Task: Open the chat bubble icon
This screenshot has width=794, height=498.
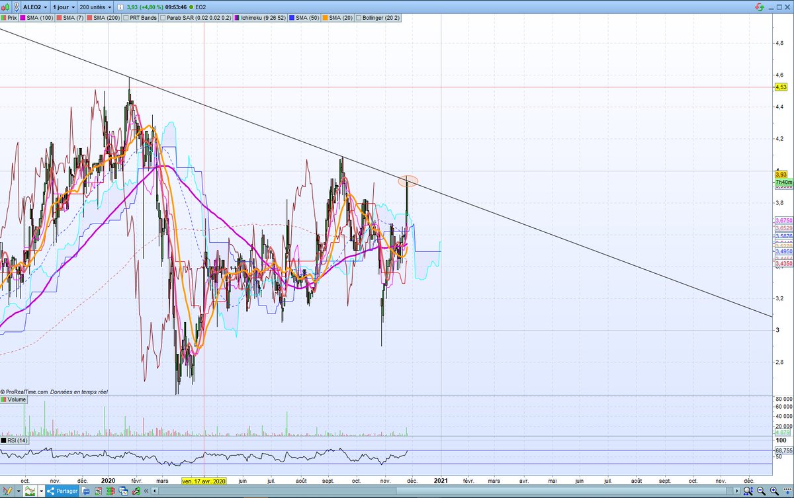Action: coord(86,491)
